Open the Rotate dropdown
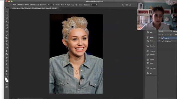The height and width of the screenshot is (99, 177). tap(87, 5)
